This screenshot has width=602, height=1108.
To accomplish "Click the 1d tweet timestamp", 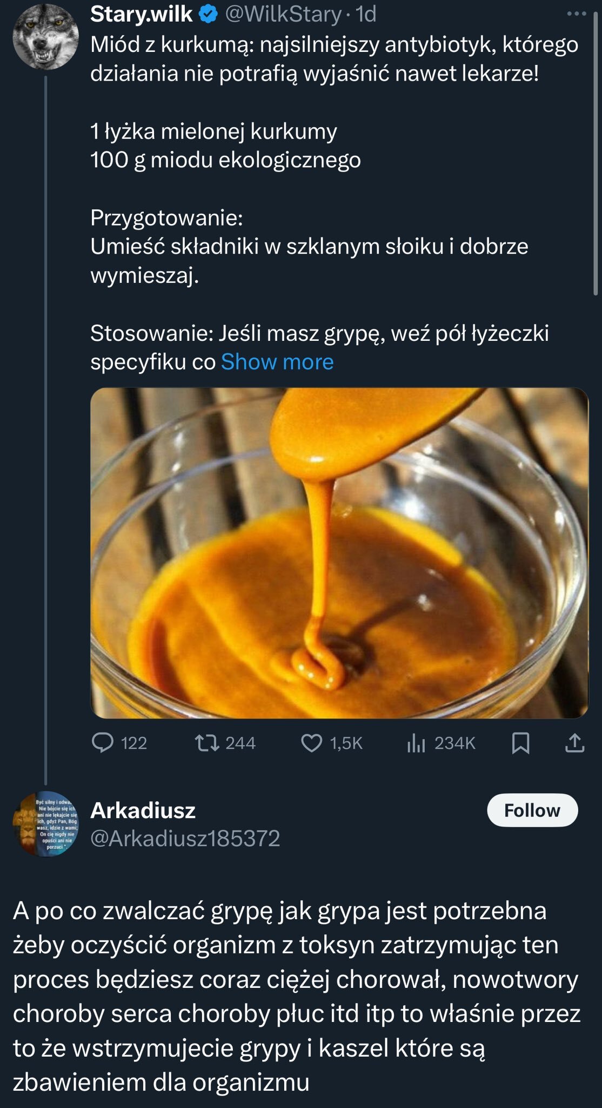I will click(x=366, y=15).
